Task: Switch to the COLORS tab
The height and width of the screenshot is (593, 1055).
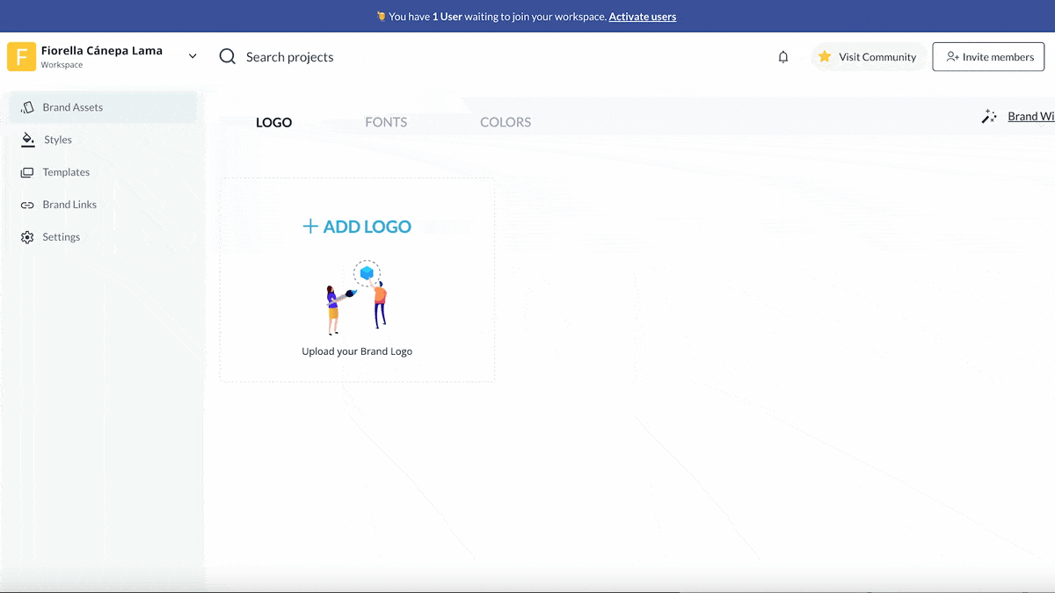Action: coord(506,122)
